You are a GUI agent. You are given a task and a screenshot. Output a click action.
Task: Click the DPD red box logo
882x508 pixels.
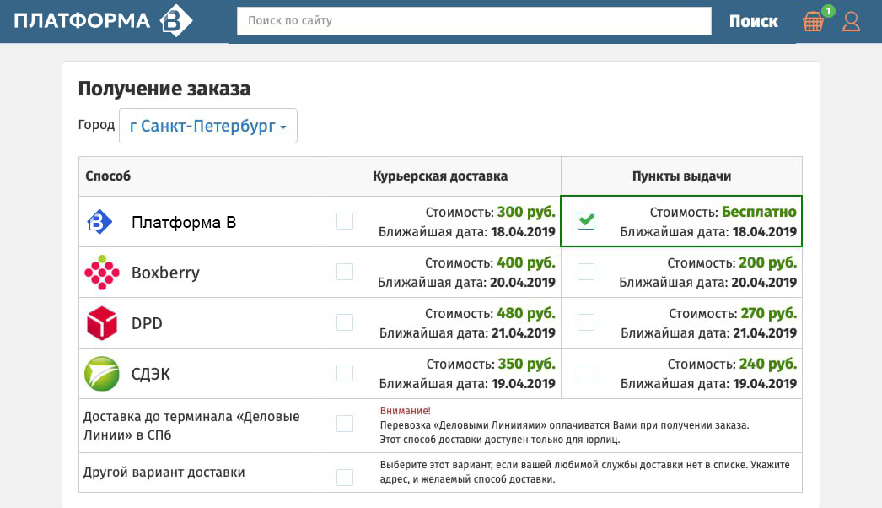102,323
